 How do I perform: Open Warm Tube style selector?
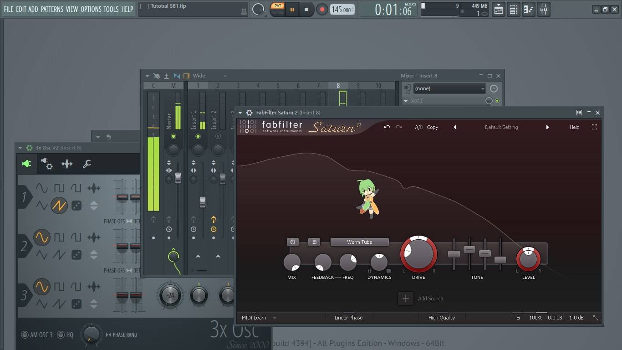360,242
